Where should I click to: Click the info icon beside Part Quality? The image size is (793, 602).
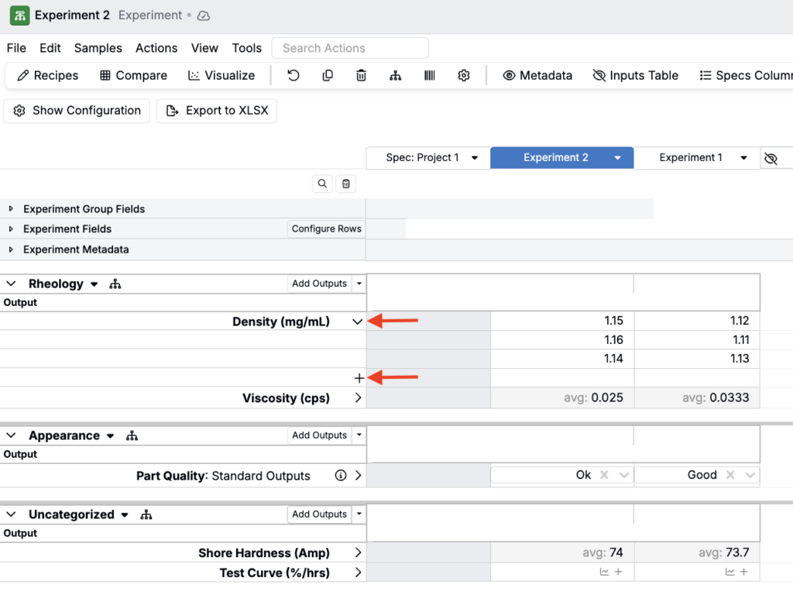pyautogui.click(x=340, y=476)
